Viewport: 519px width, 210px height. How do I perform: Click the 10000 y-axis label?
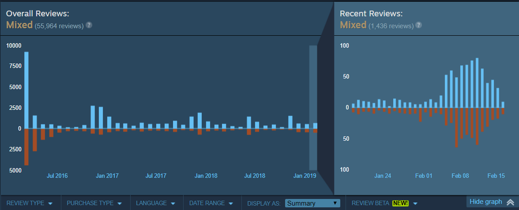tap(14, 45)
